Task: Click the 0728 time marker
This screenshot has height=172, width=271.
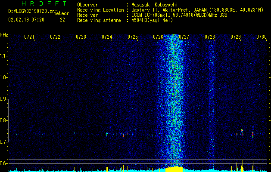Action: pos(210,37)
